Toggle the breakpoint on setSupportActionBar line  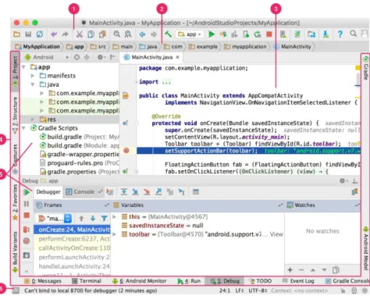pyautogui.click(x=126, y=151)
